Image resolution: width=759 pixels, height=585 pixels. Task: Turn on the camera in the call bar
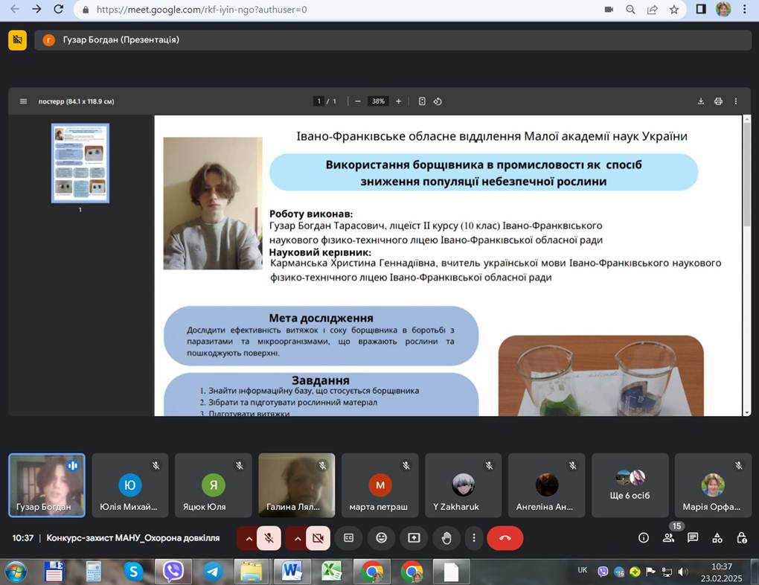pyautogui.click(x=318, y=538)
